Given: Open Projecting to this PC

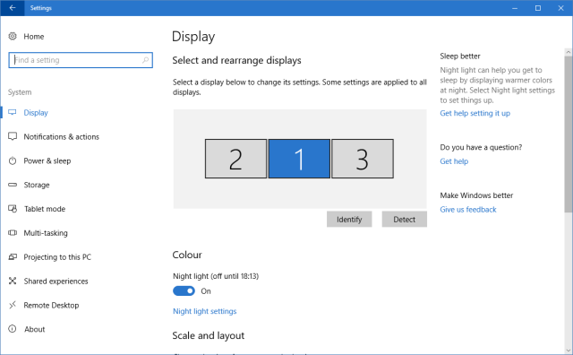Looking at the screenshot, I should [57, 257].
